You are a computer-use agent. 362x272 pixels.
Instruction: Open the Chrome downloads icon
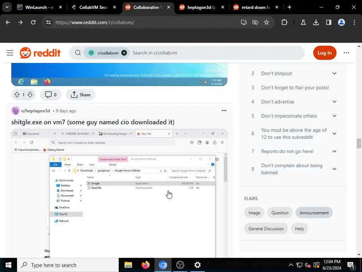(316, 22)
